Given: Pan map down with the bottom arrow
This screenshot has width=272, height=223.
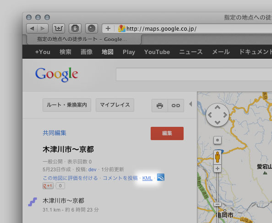Looking at the screenshot, I should click(218, 122).
